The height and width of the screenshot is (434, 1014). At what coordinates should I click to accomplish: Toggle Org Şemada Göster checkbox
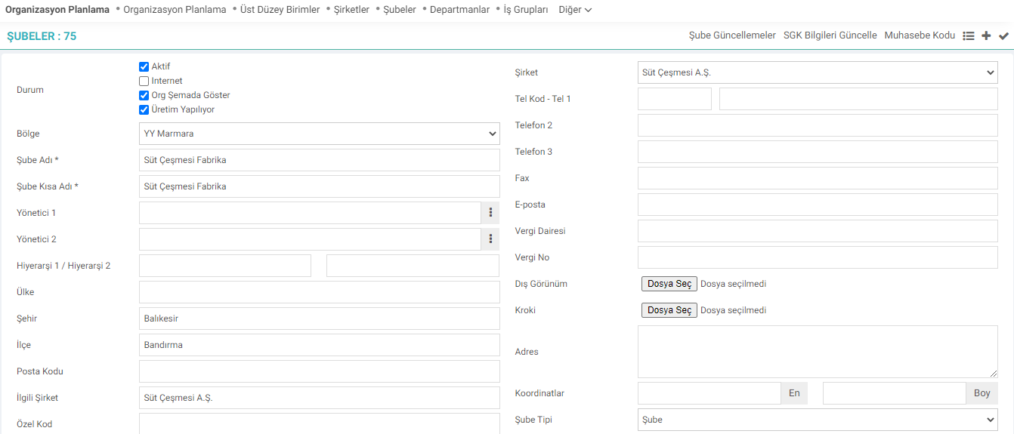tap(144, 95)
